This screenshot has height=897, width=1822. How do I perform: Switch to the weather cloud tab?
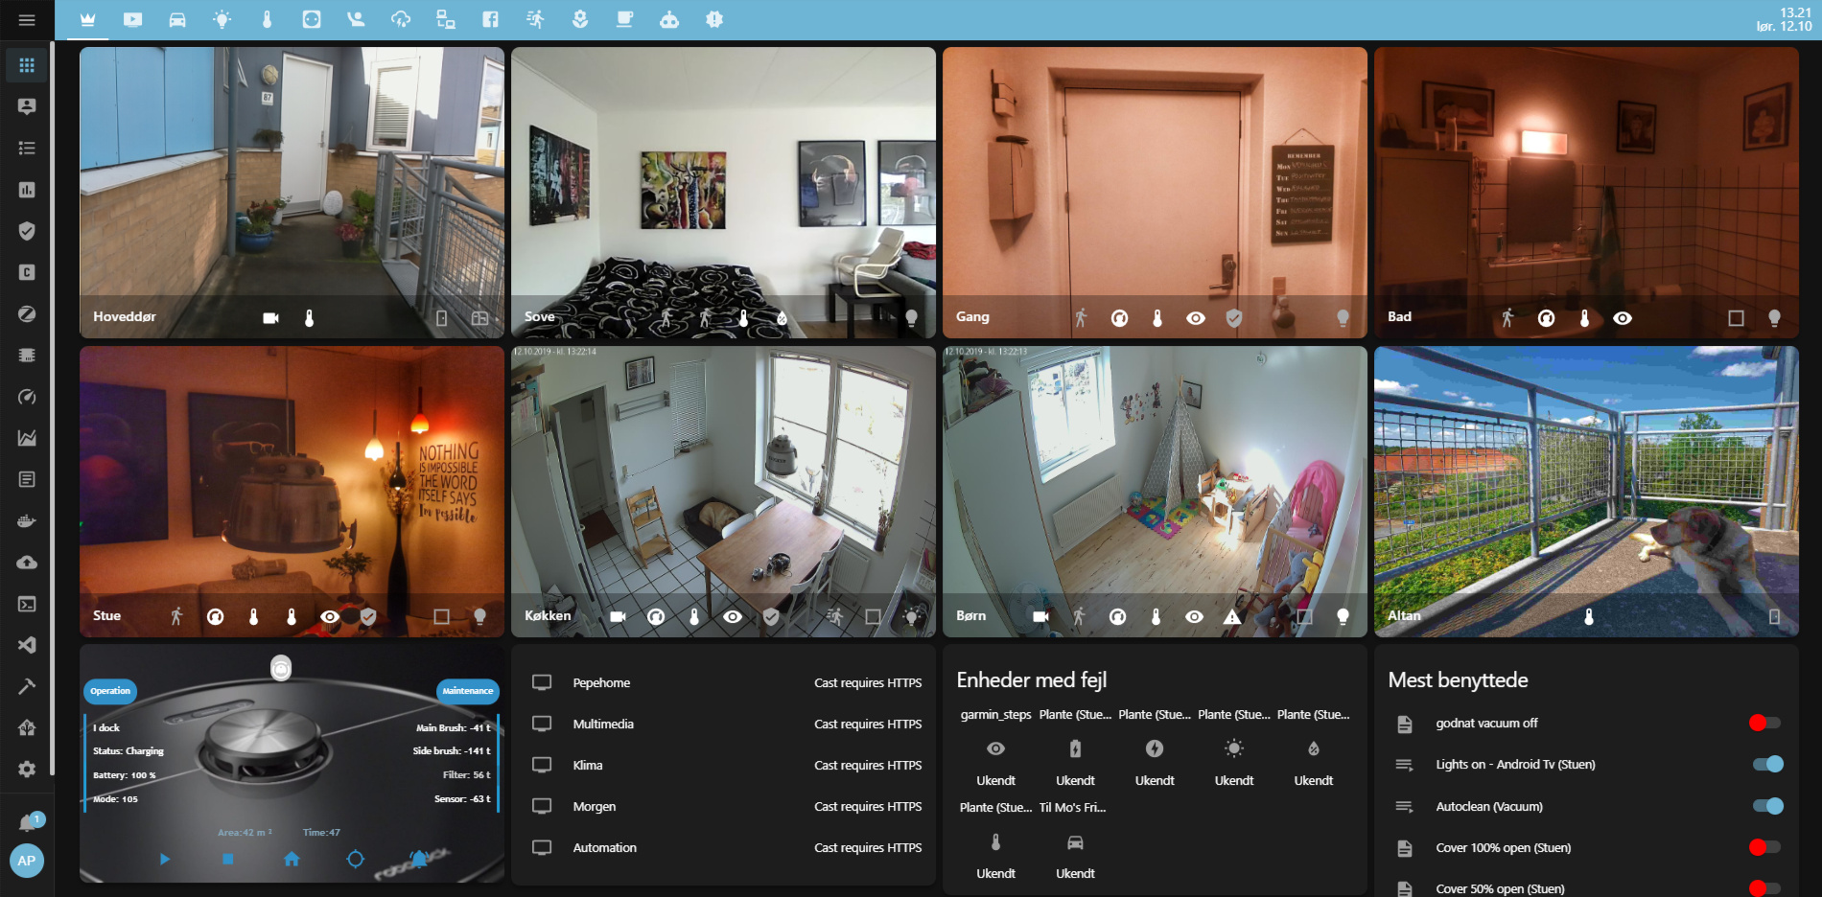(x=401, y=19)
